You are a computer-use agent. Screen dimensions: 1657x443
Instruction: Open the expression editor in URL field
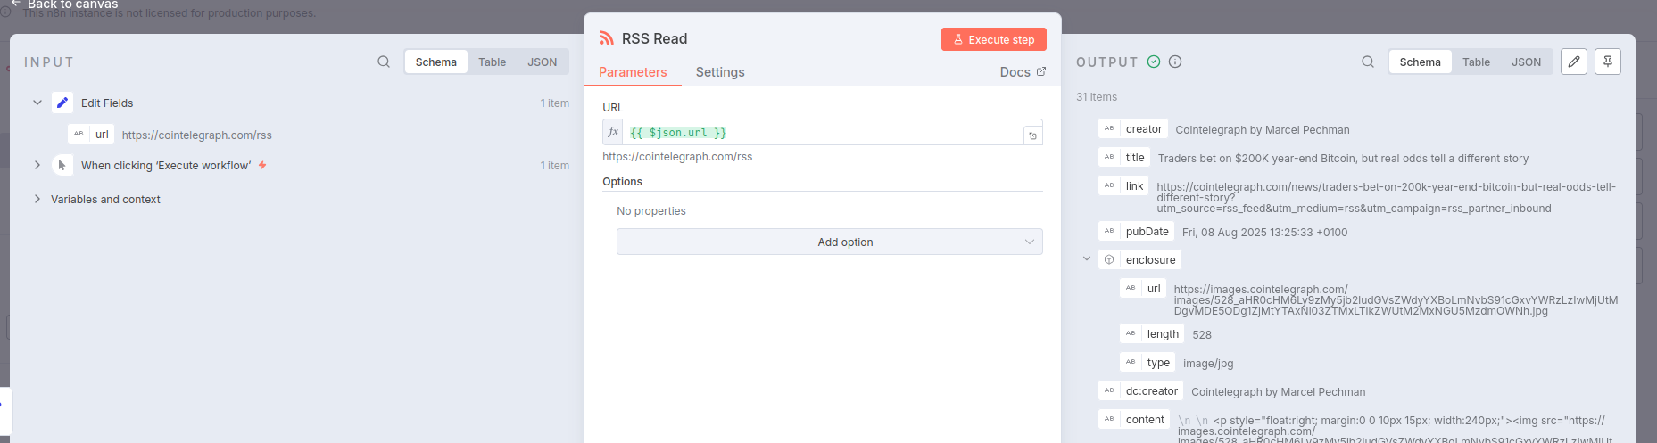[x=1032, y=135]
